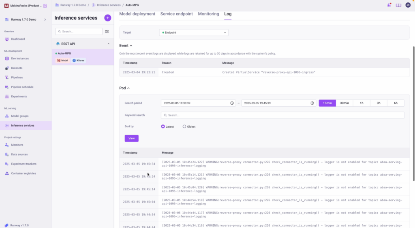Screen dimensions: 415x228
Task: Click the View button
Action: [131, 138]
